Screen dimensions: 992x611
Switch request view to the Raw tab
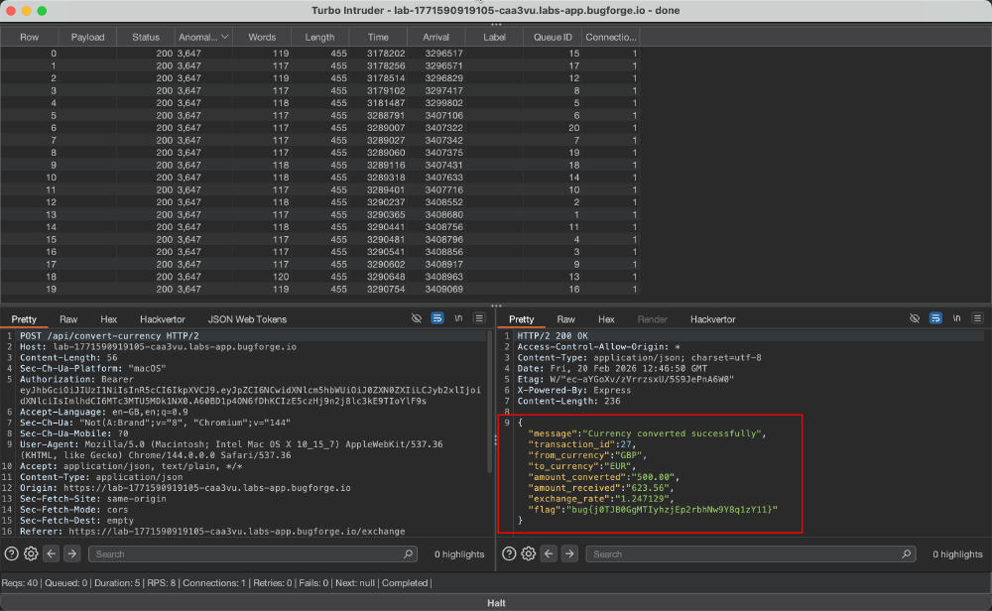pos(68,319)
